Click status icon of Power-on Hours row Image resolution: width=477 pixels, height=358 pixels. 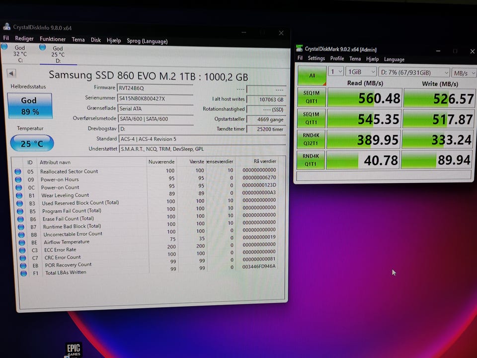coord(18,179)
